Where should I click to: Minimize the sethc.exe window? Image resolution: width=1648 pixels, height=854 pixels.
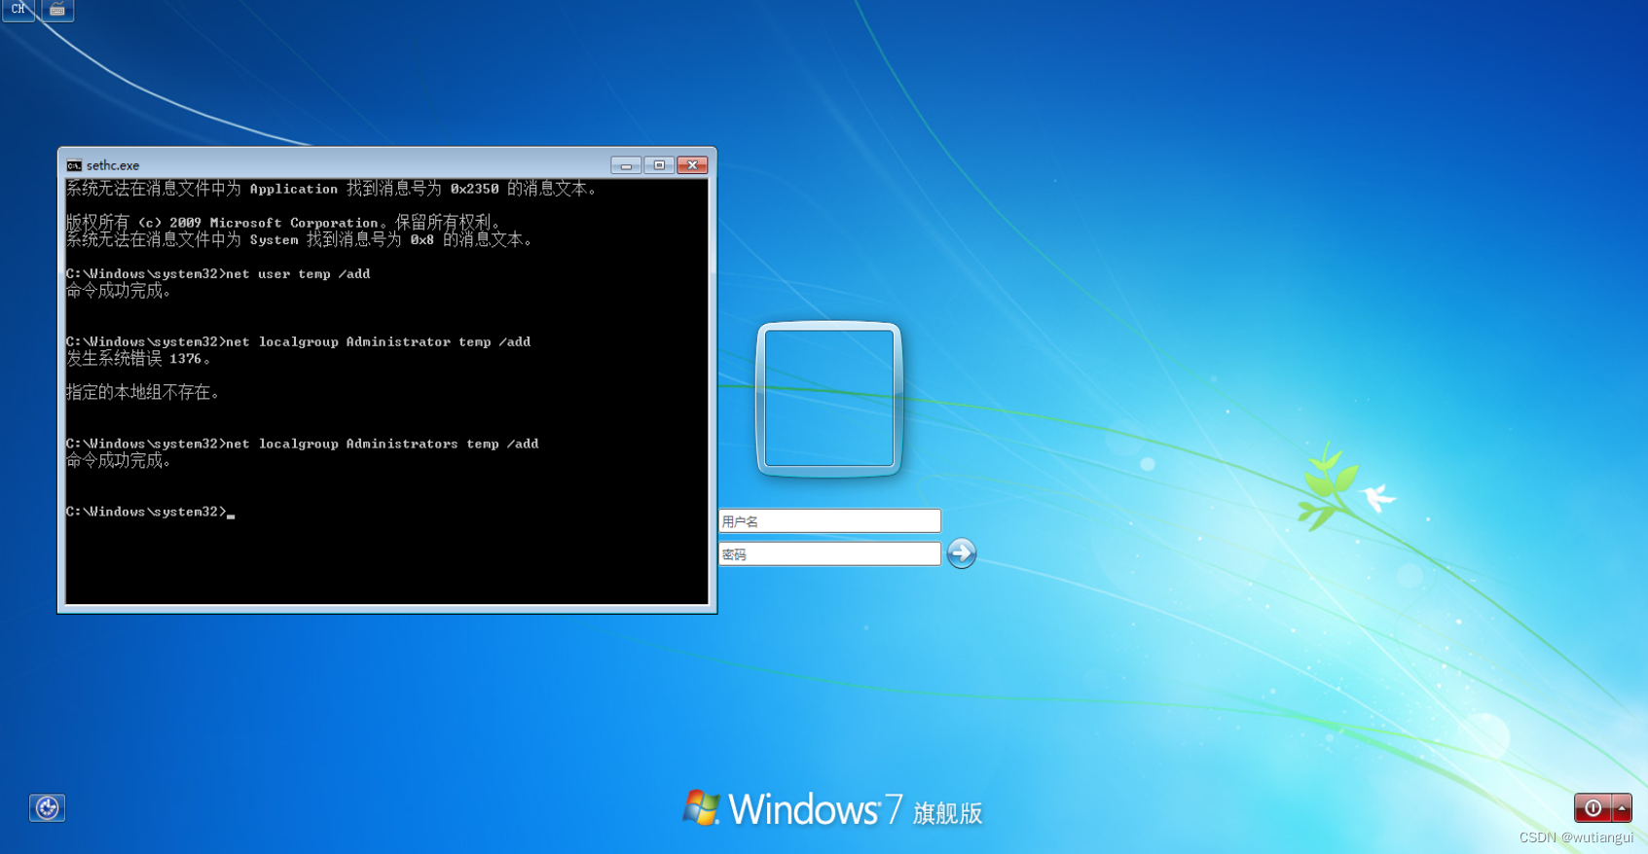626,165
